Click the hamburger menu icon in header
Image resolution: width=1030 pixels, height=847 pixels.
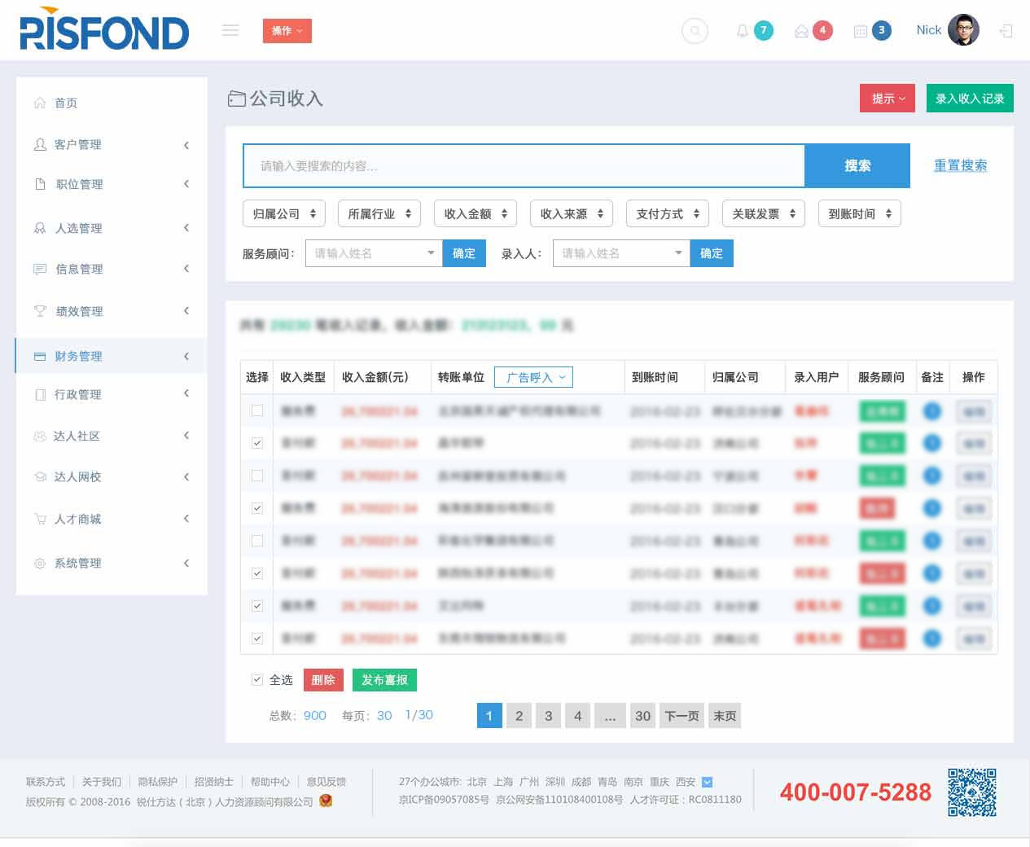coord(230,30)
